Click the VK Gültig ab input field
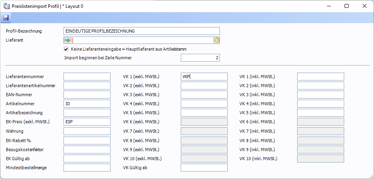Image resolution: width=374 pixels, height=179 pixels. (x=204, y=168)
